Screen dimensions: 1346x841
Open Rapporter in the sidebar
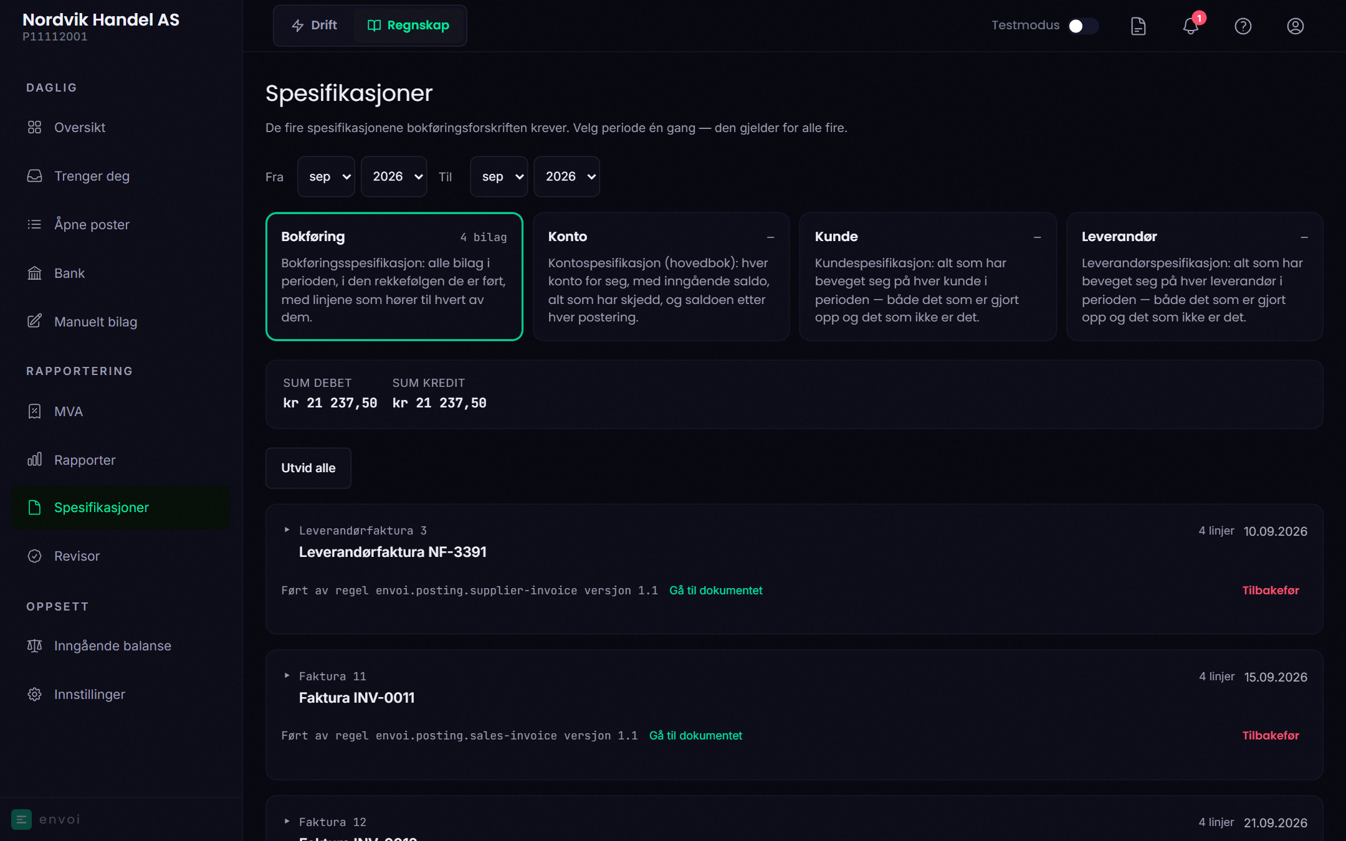(121, 460)
